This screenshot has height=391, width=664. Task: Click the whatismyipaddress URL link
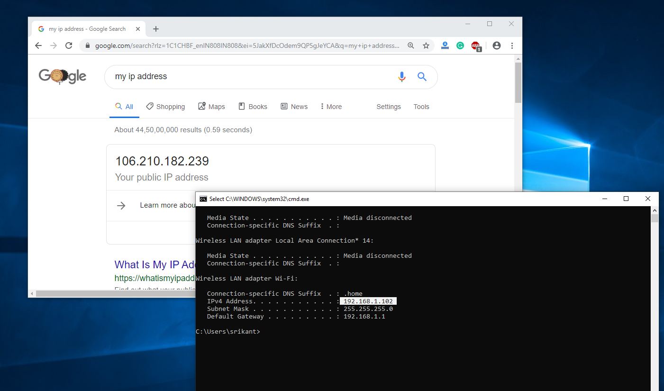[155, 278]
